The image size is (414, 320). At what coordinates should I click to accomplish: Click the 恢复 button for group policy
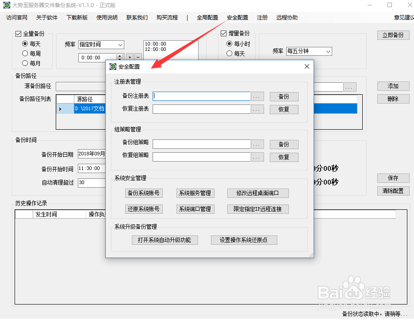284,157
